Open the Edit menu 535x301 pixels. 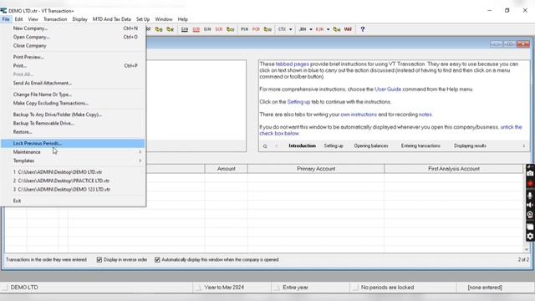tap(18, 19)
